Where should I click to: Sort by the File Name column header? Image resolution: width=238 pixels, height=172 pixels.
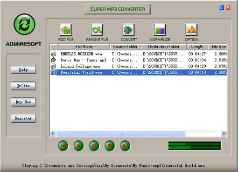[x=84, y=47]
